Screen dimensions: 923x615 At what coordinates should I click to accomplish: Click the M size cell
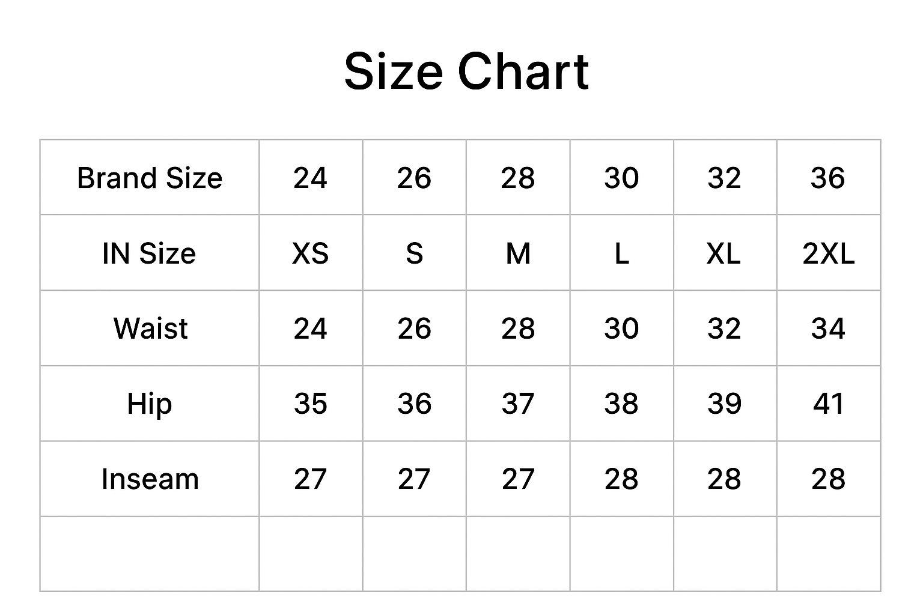pyautogui.click(x=517, y=253)
